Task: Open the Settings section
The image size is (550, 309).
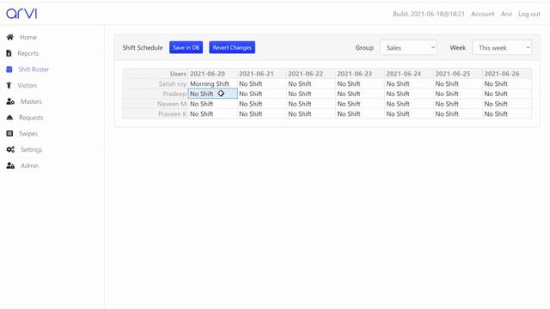Action: [x=31, y=149]
